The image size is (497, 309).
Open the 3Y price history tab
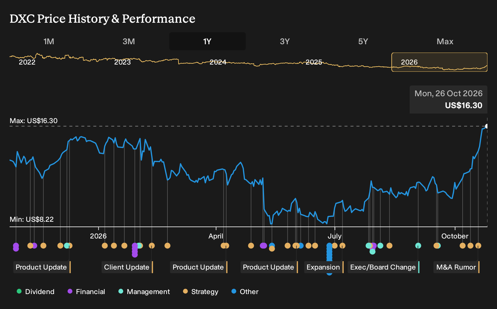click(285, 41)
